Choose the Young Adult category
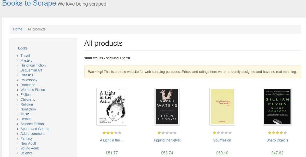 (x=30, y=148)
